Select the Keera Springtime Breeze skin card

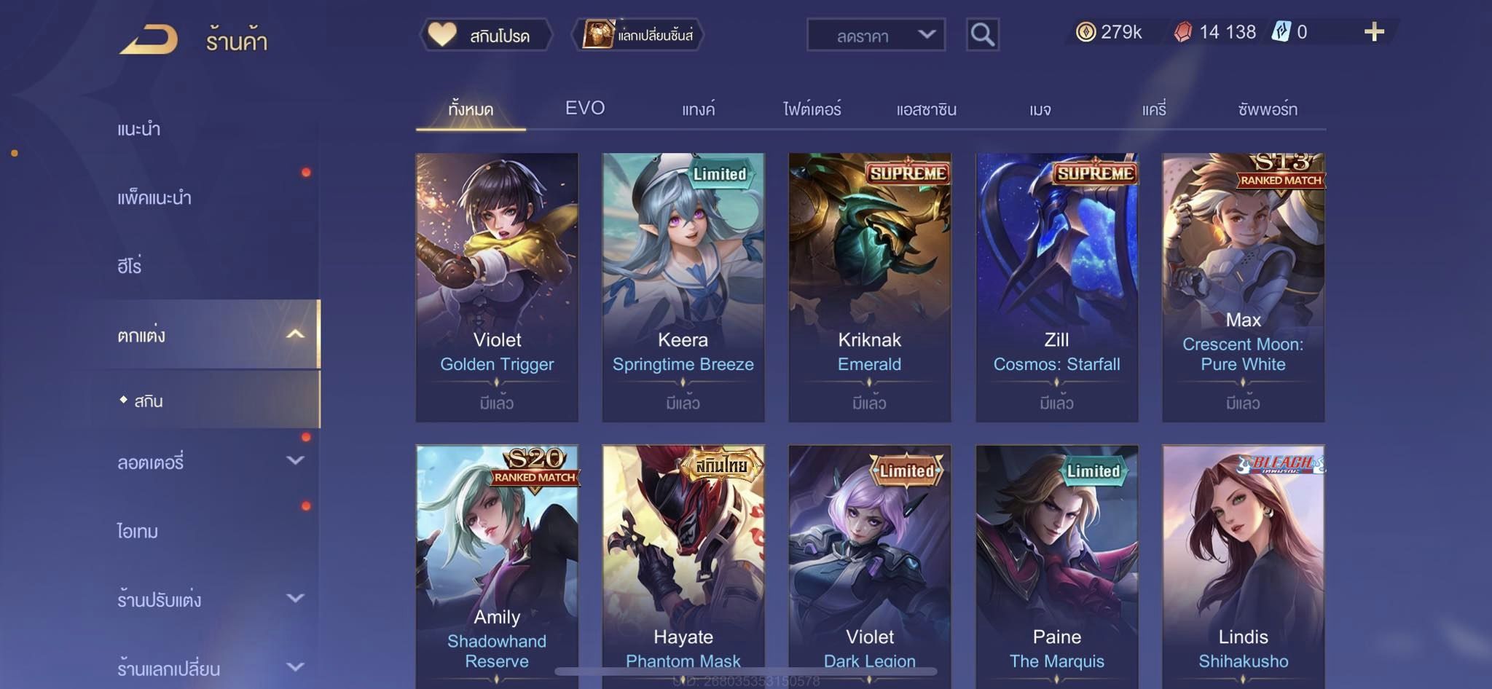[x=683, y=287]
